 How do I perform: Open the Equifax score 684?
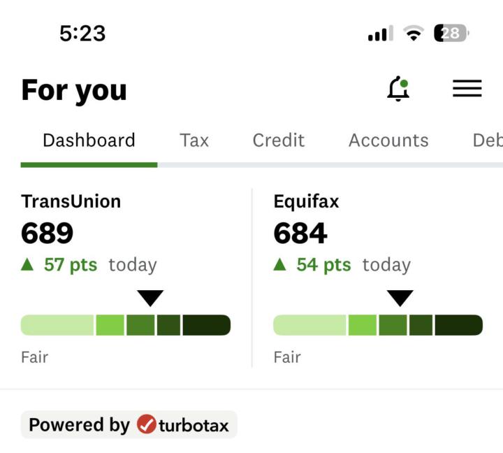[x=300, y=233]
